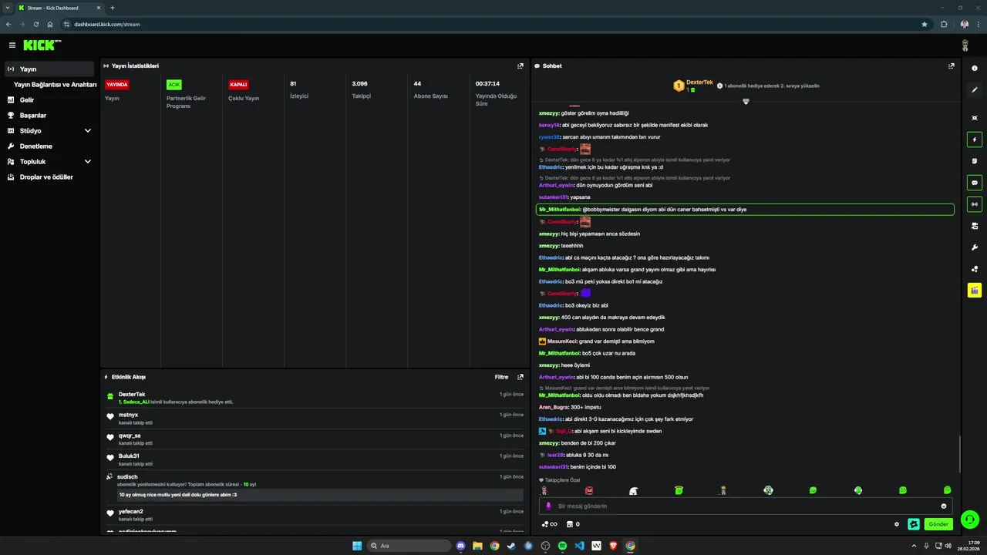Select Yayın in the left sidebar
987x555 pixels.
pyautogui.click(x=49, y=69)
